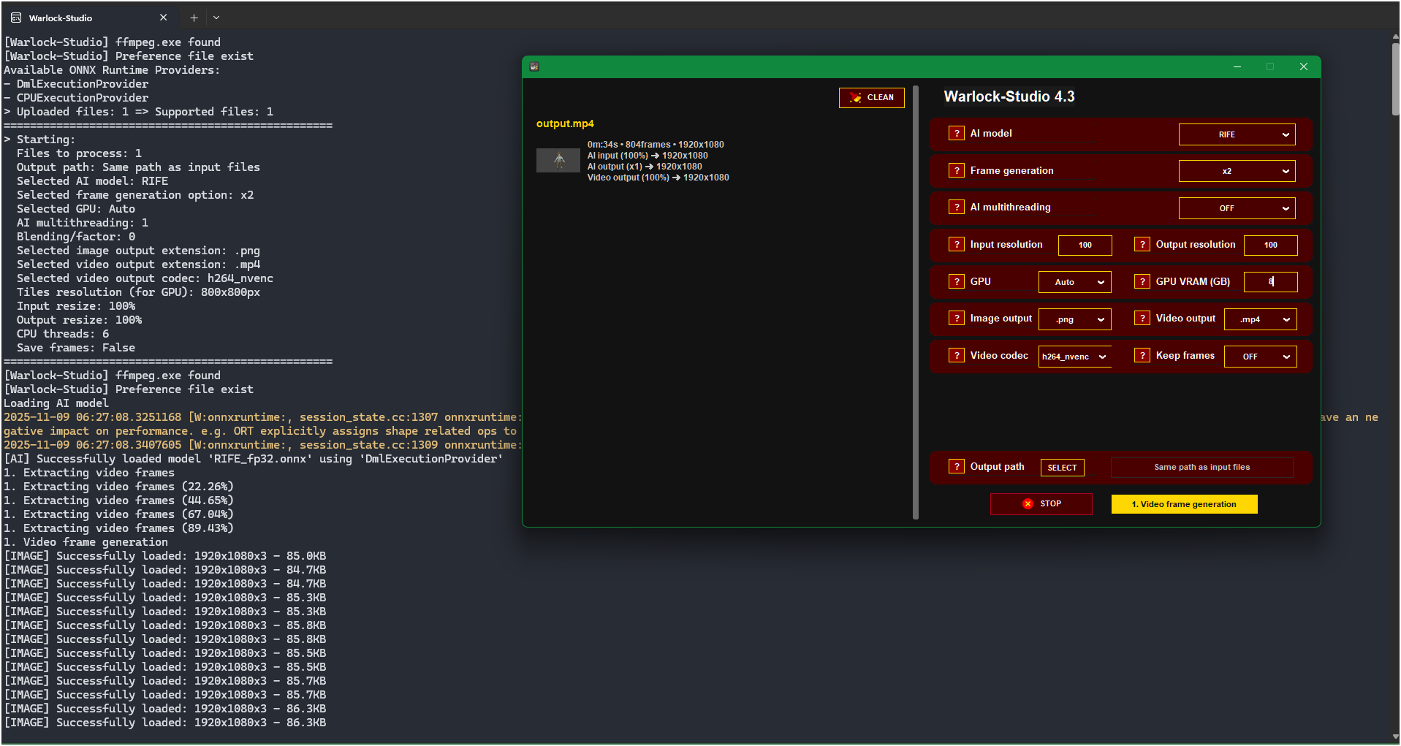Click terminal line 'CPU threads: 6'
The image size is (1401, 746).
(63, 334)
